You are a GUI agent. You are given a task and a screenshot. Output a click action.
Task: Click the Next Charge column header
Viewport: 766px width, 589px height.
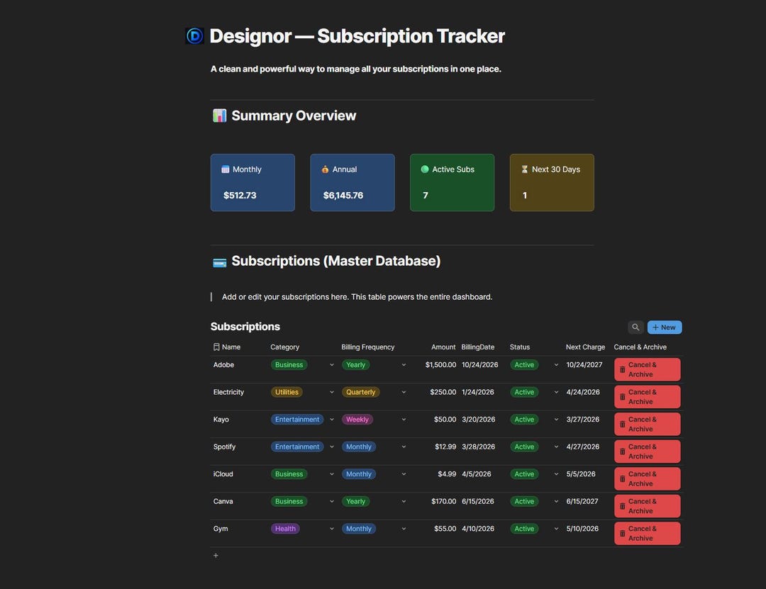[x=585, y=347]
